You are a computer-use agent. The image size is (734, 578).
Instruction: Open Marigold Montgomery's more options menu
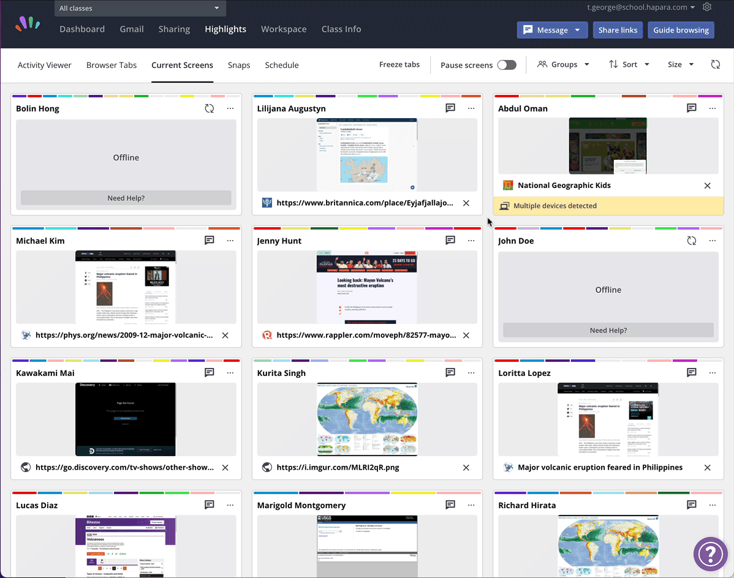(471, 506)
